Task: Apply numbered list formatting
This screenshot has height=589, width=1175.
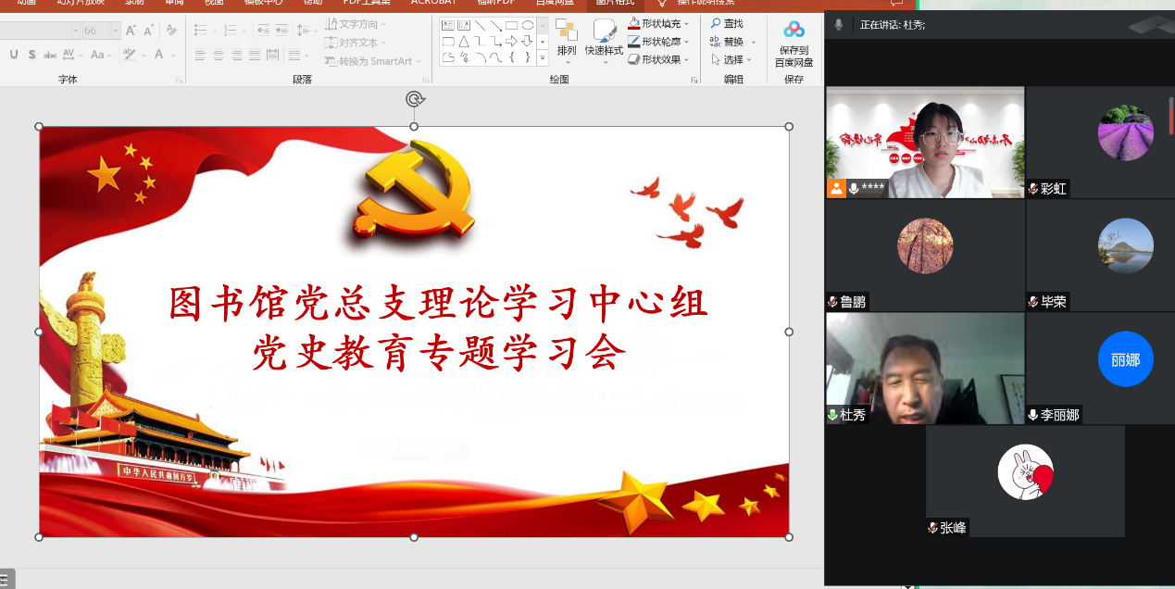Action: click(232, 31)
